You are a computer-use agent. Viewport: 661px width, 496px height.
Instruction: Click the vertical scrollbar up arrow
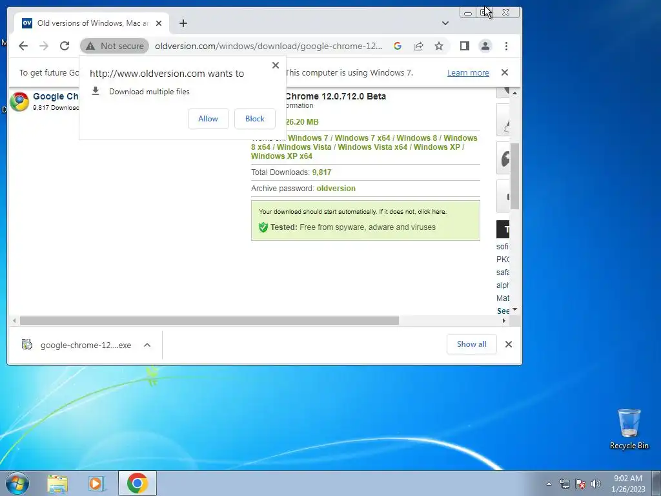coord(514,93)
